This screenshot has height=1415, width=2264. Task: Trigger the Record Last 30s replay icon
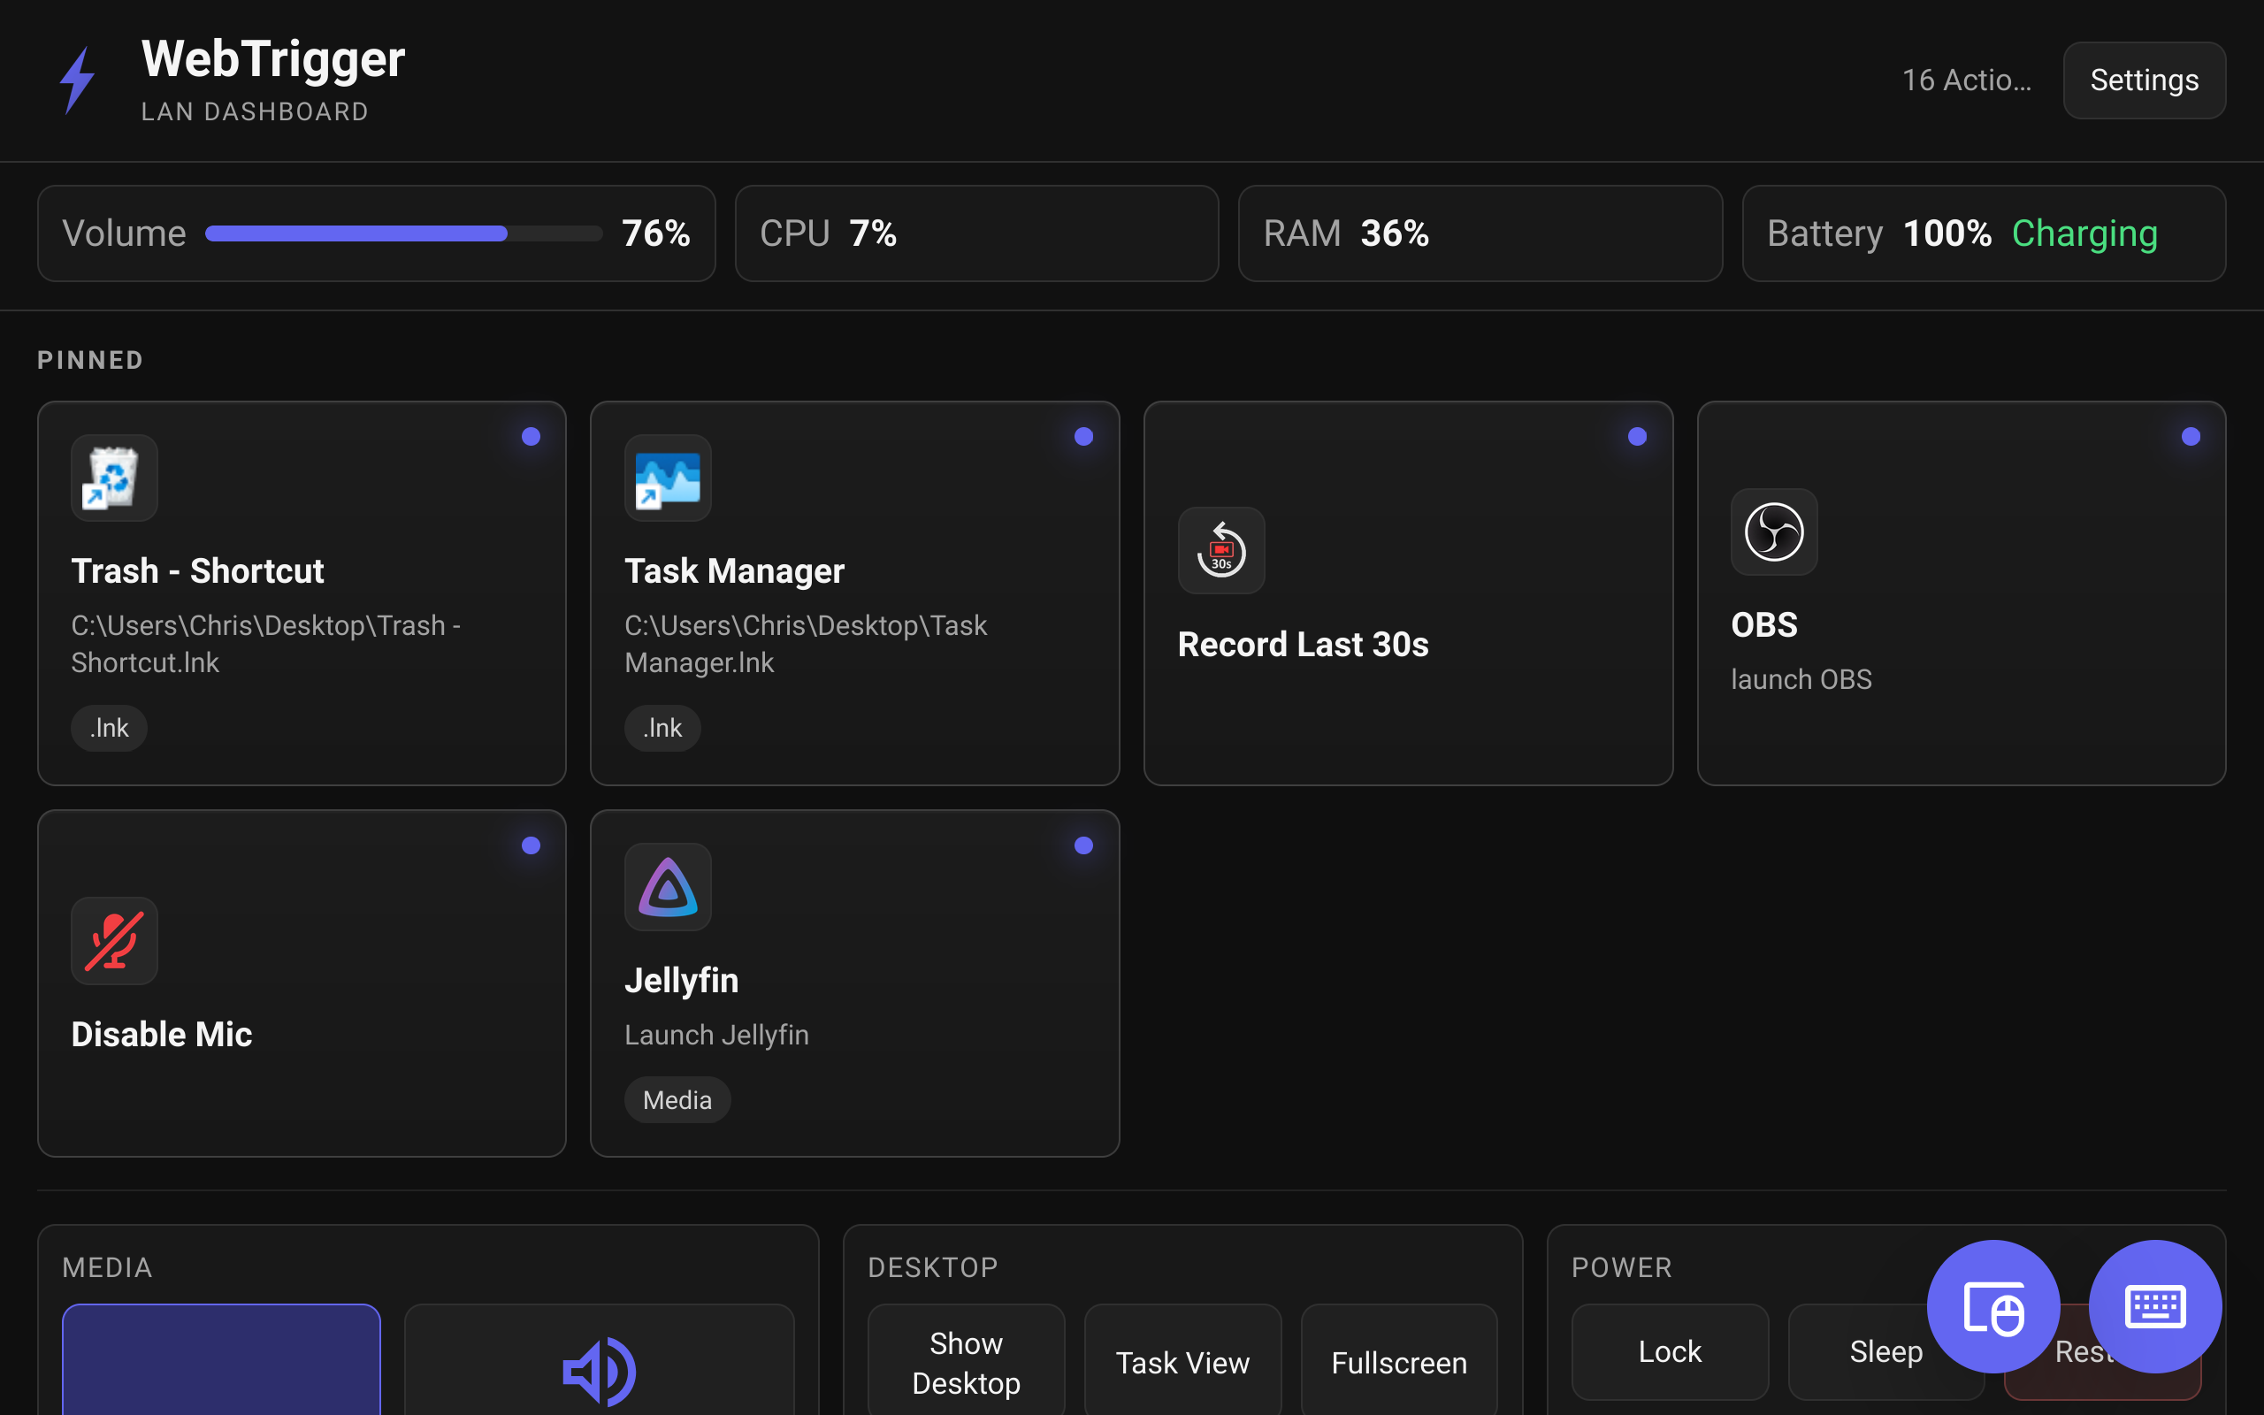pyautogui.click(x=1220, y=550)
